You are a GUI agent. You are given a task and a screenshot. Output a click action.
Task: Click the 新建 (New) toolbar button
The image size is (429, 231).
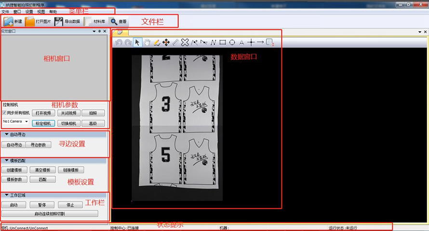(13, 22)
